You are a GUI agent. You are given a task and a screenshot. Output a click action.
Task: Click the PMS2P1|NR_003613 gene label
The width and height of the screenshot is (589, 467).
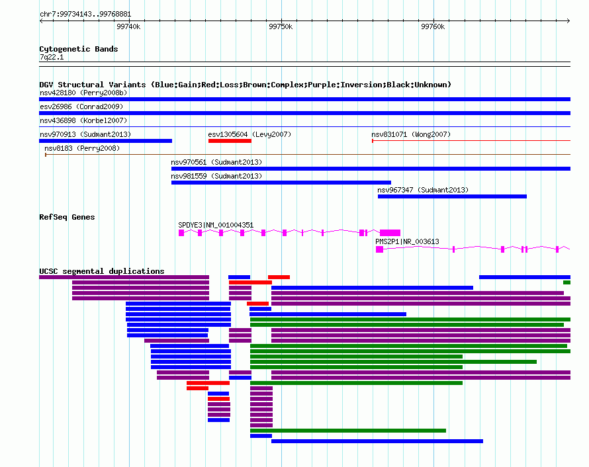pyautogui.click(x=407, y=241)
